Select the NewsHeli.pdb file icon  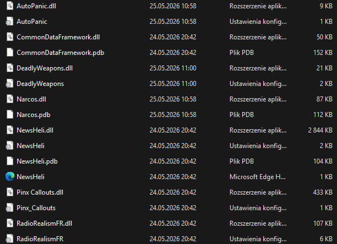pos(9,161)
